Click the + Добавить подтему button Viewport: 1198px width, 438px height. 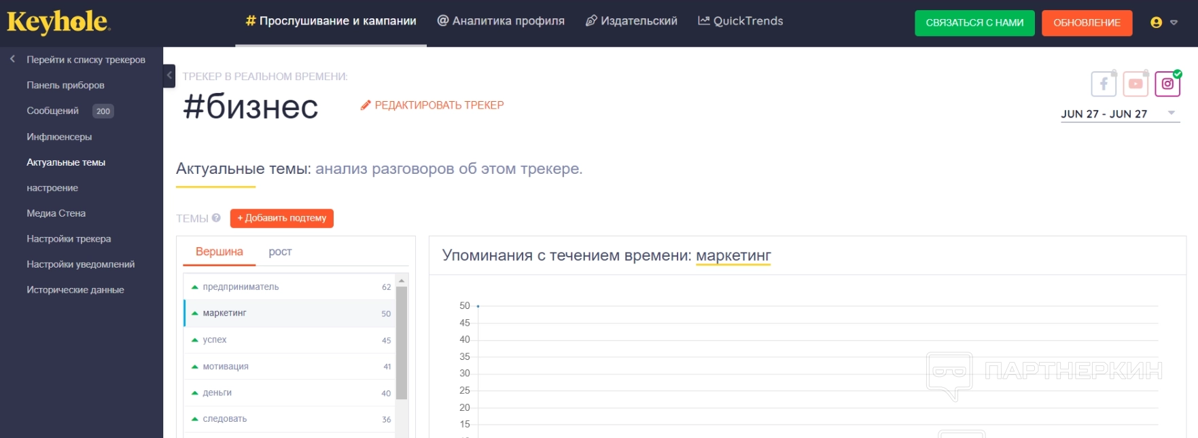pos(281,218)
